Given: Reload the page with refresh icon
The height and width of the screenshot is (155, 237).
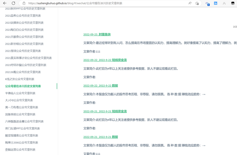Looking at the screenshot, I should click(13, 3).
